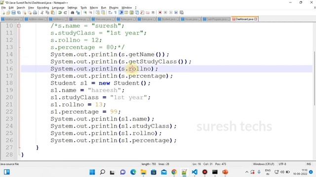316x177 pixels.
Task: Click the Run Macro Multiple Times icon
Action: (x=176, y=13)
